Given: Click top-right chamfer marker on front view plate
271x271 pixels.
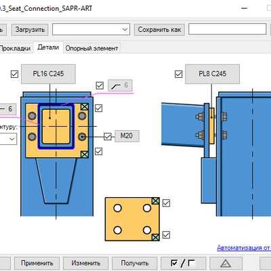Looking at the screenshot, I should (85, 107).
